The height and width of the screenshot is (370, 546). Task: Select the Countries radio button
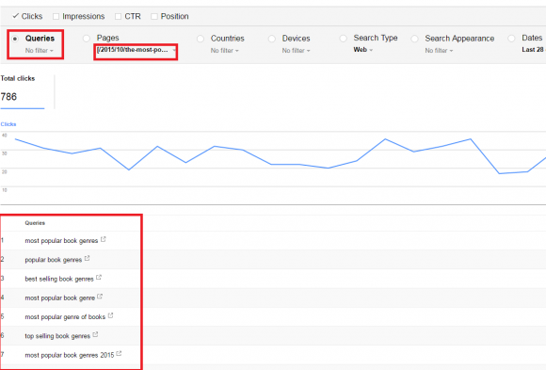[201, 39]
